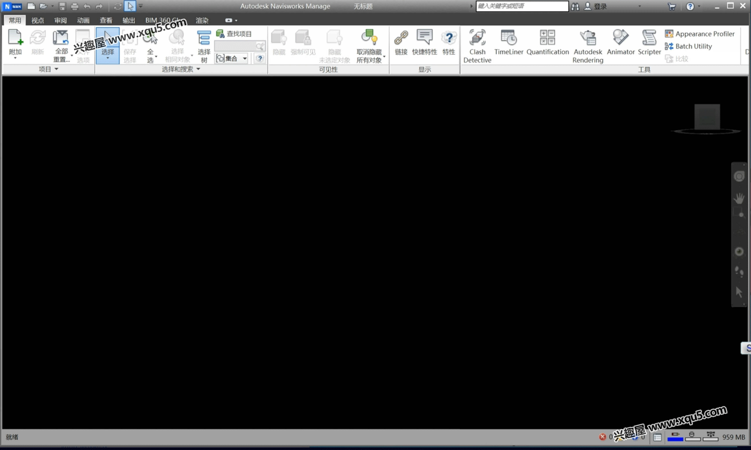Image resolution: width=751 pixels, height=450 pixels.
Task: Select the Pan hand tool on navigation bar
Action: click(x=739, y=198)
